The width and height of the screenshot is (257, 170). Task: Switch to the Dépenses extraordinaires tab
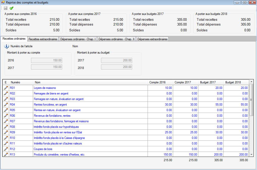click(x=152, y=39)
